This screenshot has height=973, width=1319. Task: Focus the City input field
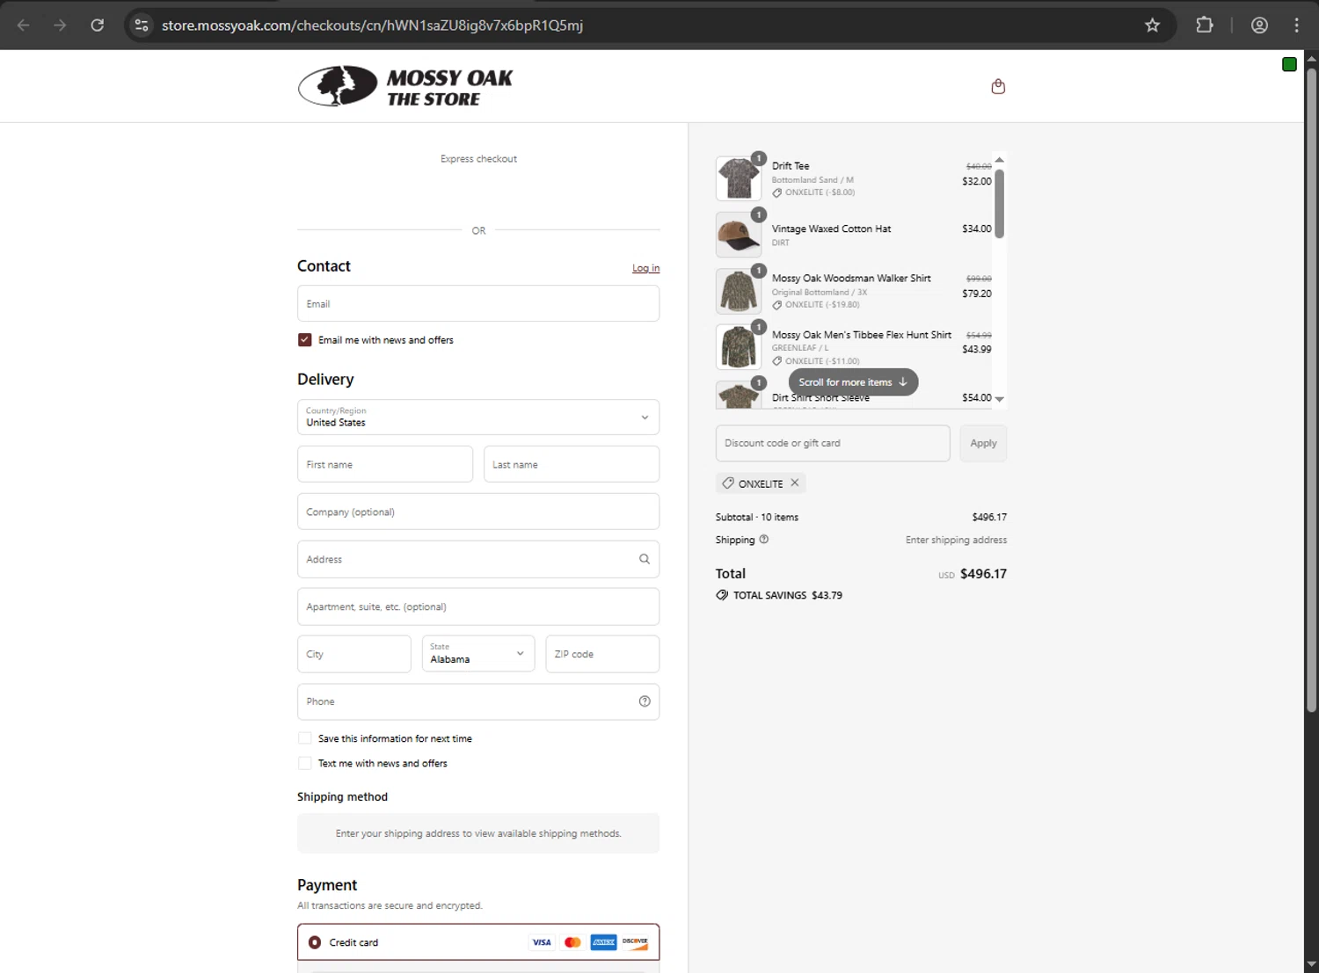click(354, 654)
